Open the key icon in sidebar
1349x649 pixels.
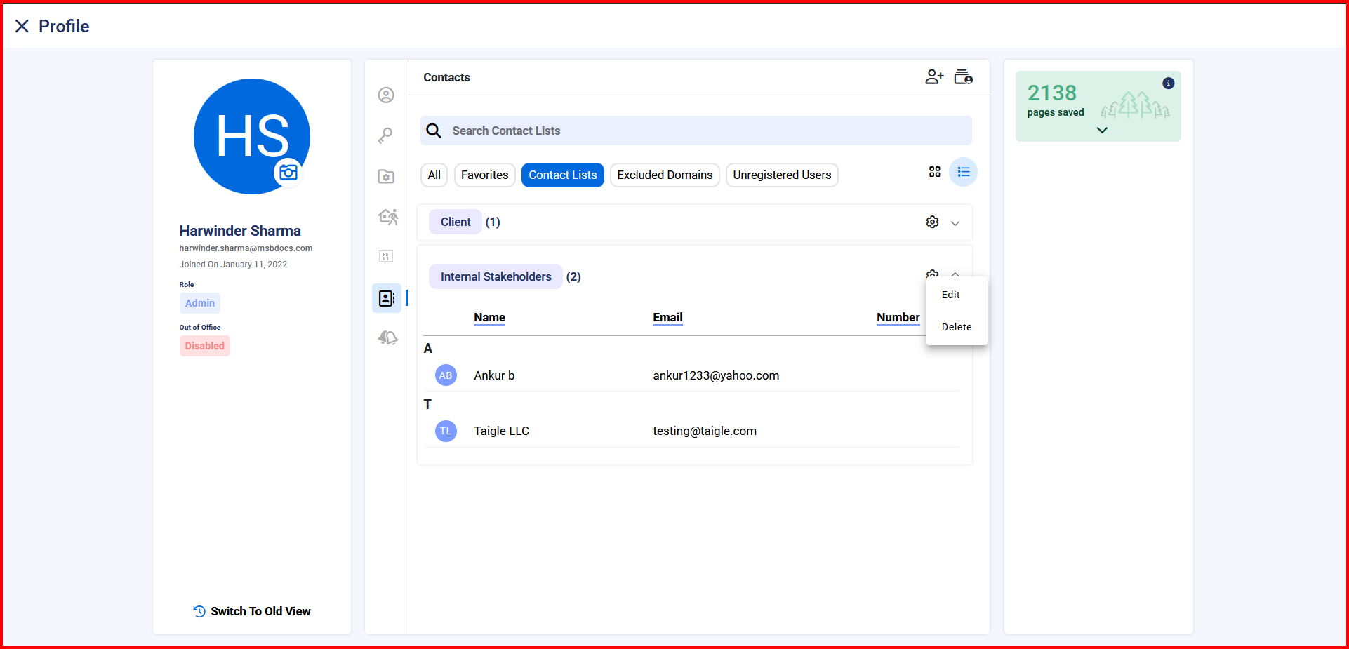coord(385,135)
